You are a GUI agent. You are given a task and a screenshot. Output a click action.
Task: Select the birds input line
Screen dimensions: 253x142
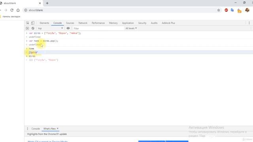32,56
